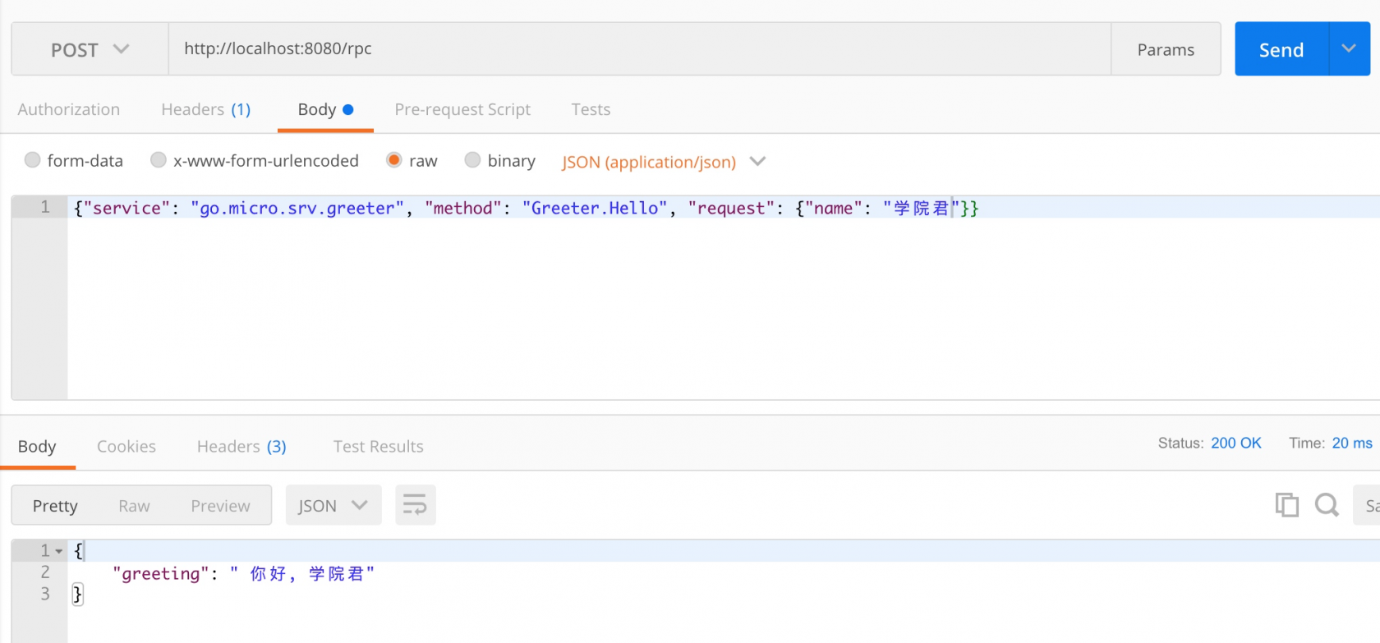Copy response body with the copy icon
Viewport: 1380px width, 643px height.
coord(1286,505)
